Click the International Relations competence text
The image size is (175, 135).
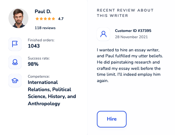[x=52, y=93]
